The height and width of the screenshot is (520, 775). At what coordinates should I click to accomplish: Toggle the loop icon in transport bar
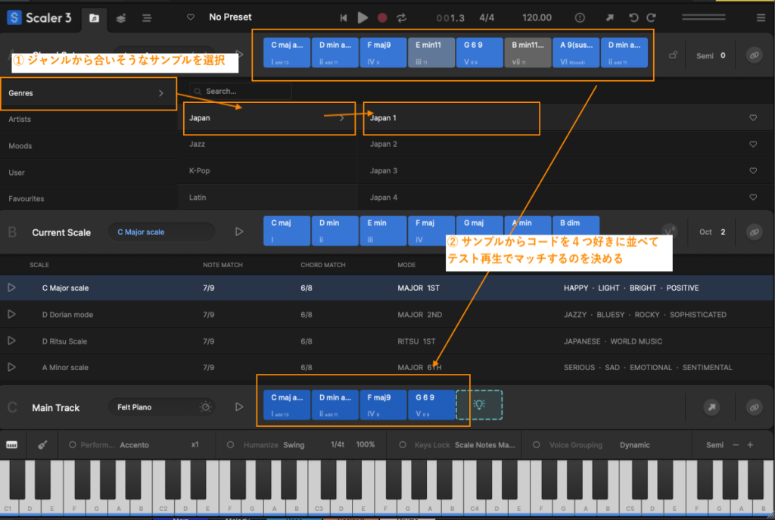click(x=401, y=17)
